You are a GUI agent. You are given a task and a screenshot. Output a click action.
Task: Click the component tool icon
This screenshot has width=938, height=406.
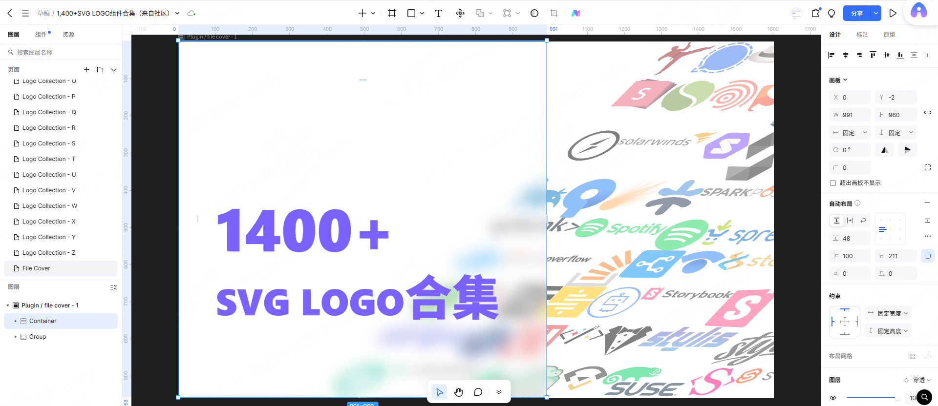pos(507,13)
